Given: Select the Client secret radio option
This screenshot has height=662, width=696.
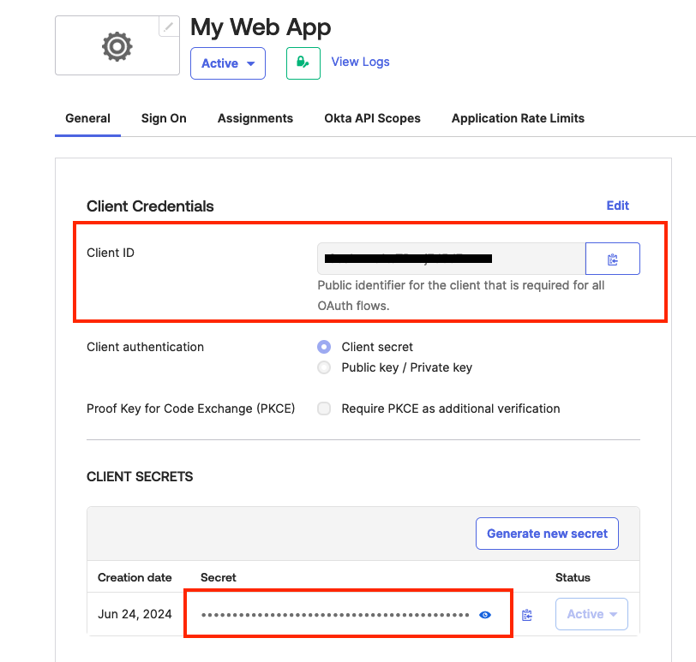Looking at the screenshot, I should pyautogui.click(x=324, y=347).
